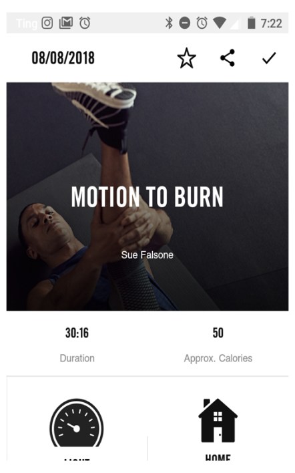The image size is (295, 473).
Task: Select the workout date 08/08/2018
Action: tap(63, 58)
